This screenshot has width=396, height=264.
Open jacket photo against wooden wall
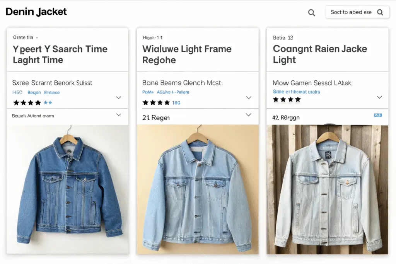tap(327, 189)
